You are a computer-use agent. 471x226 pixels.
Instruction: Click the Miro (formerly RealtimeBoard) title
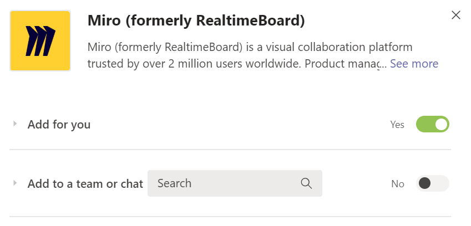[196, 22]
